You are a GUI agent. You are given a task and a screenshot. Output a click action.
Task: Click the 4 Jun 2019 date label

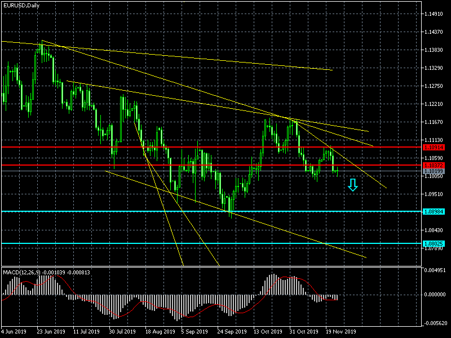pos(14,332)
